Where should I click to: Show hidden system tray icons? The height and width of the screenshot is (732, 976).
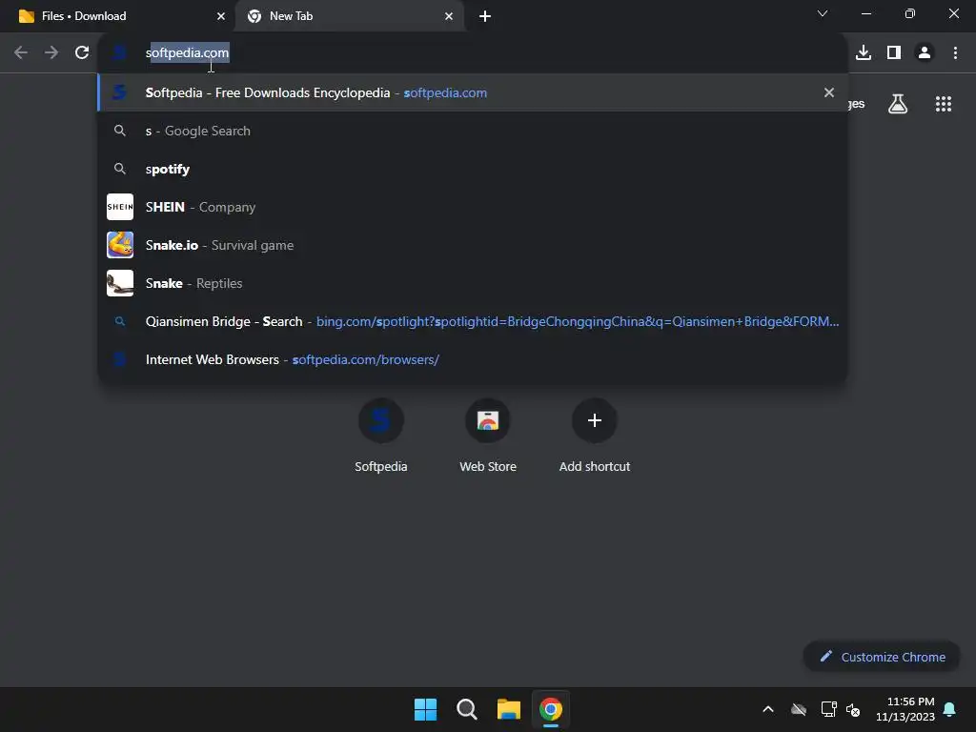(x=768, y=709)
